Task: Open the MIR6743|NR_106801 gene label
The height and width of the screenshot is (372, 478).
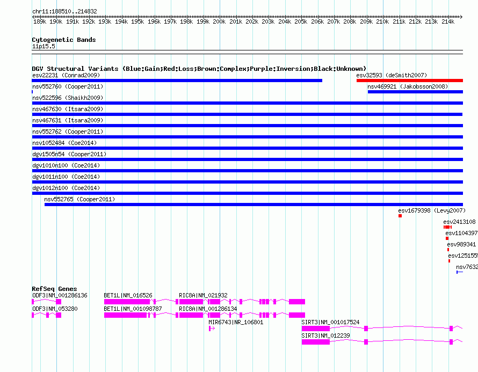Action: coord(236,322)
